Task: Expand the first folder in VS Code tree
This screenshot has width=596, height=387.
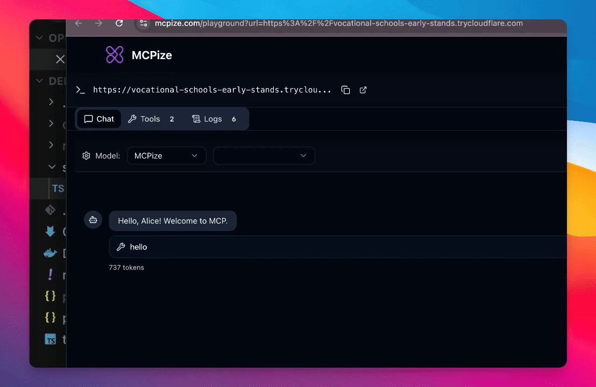Action: tap(51, 102)
